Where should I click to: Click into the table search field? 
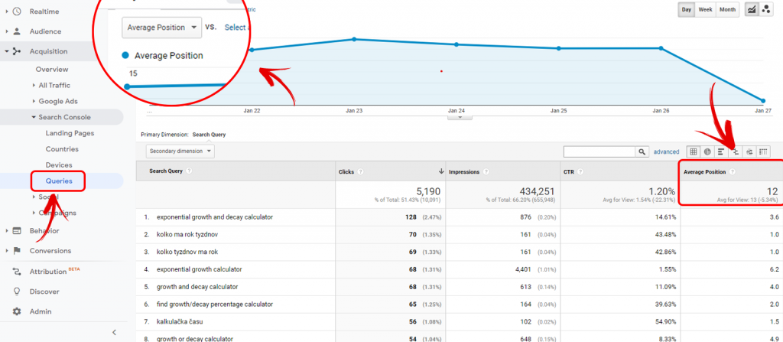[x=599, y=151]
